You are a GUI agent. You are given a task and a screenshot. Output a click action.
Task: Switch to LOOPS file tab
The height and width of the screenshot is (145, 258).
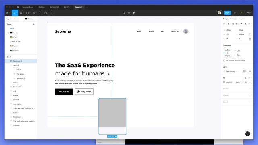click(x=67, y=7)
